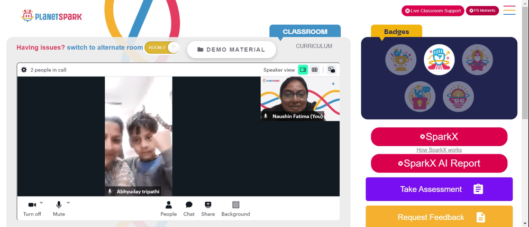Click the SparkX button
The image size is (529, 227).
pyautogui.click(x=439, y=137)
